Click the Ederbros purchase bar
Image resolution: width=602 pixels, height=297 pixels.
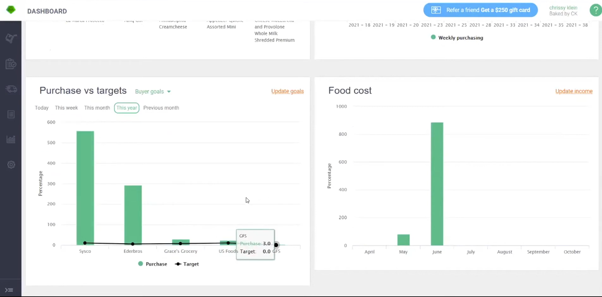click(133, 215)
